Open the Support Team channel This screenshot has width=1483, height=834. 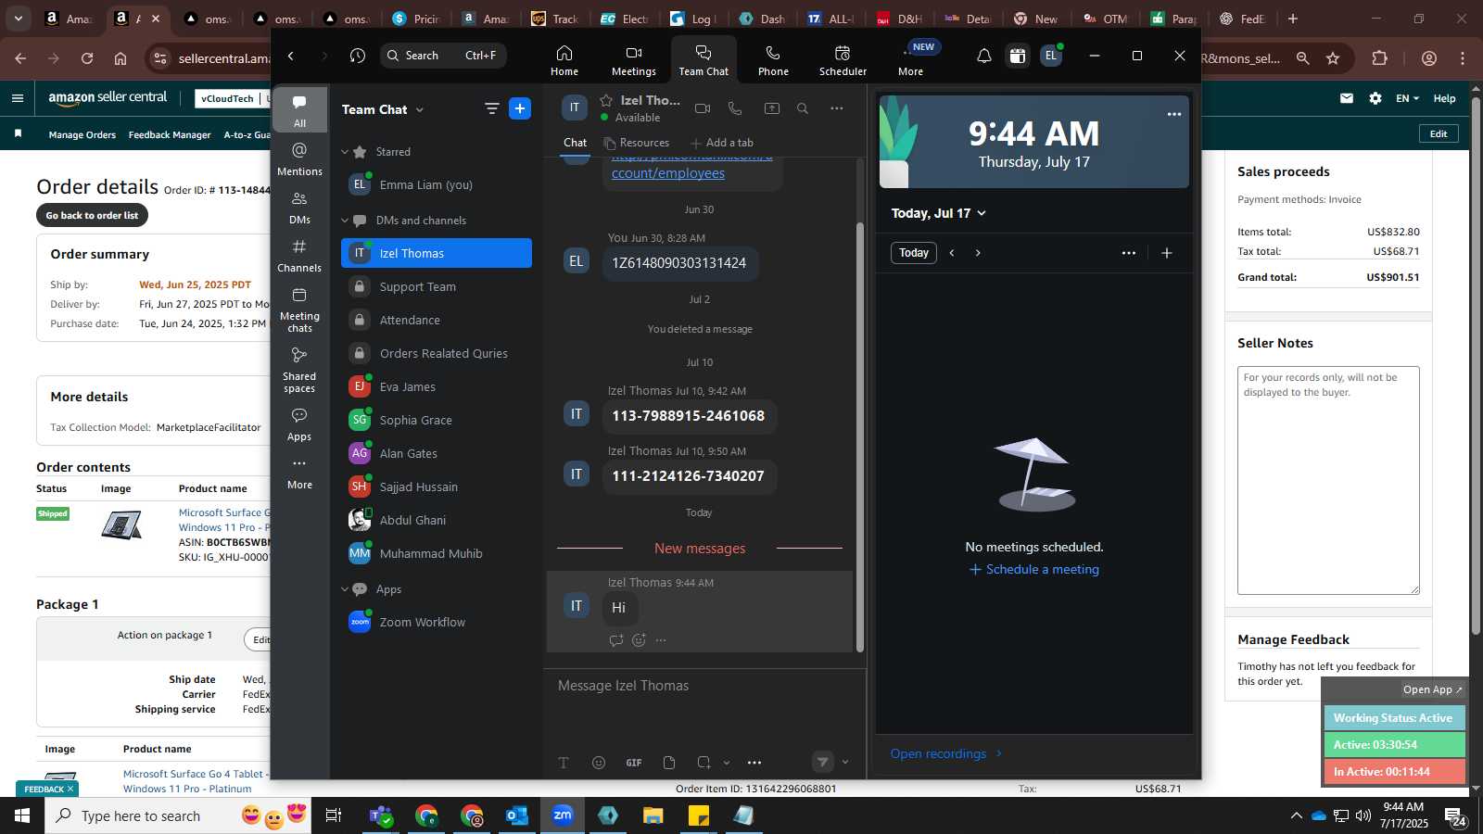(437, 286)
